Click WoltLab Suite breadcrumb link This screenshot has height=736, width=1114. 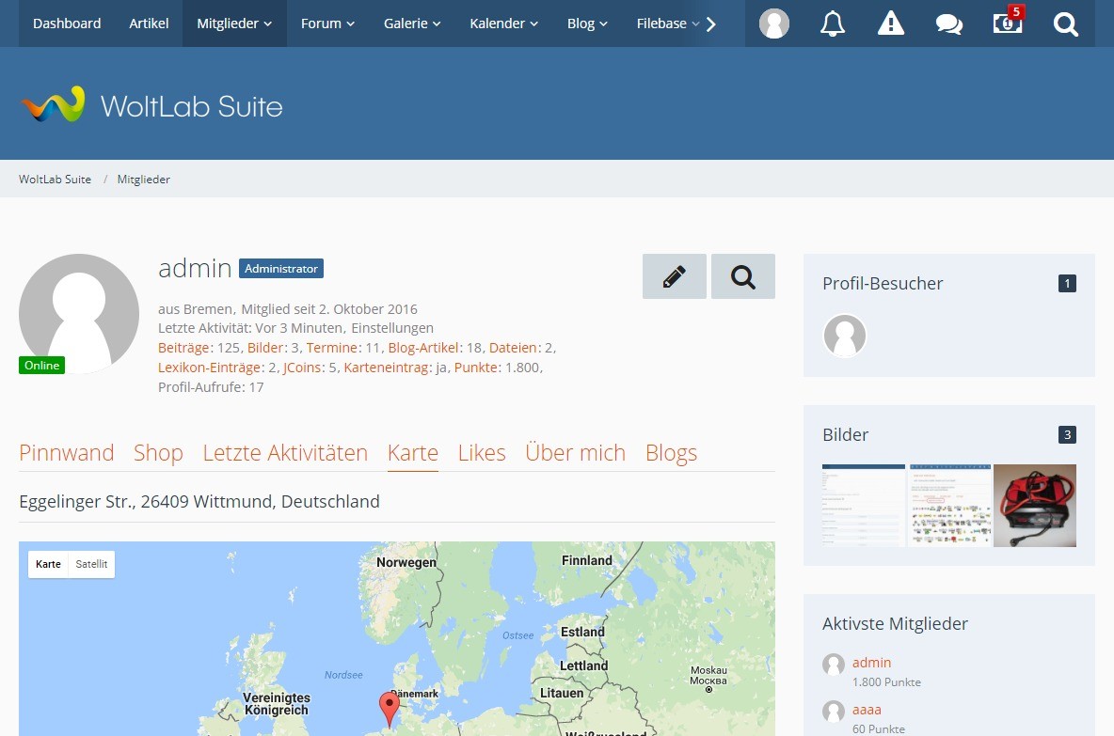point(55,179)
